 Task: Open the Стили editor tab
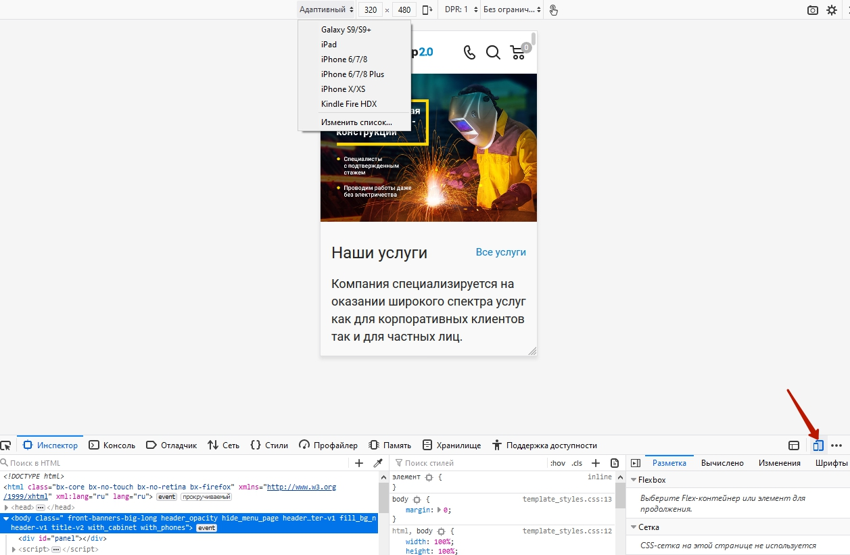pos(269,445)
